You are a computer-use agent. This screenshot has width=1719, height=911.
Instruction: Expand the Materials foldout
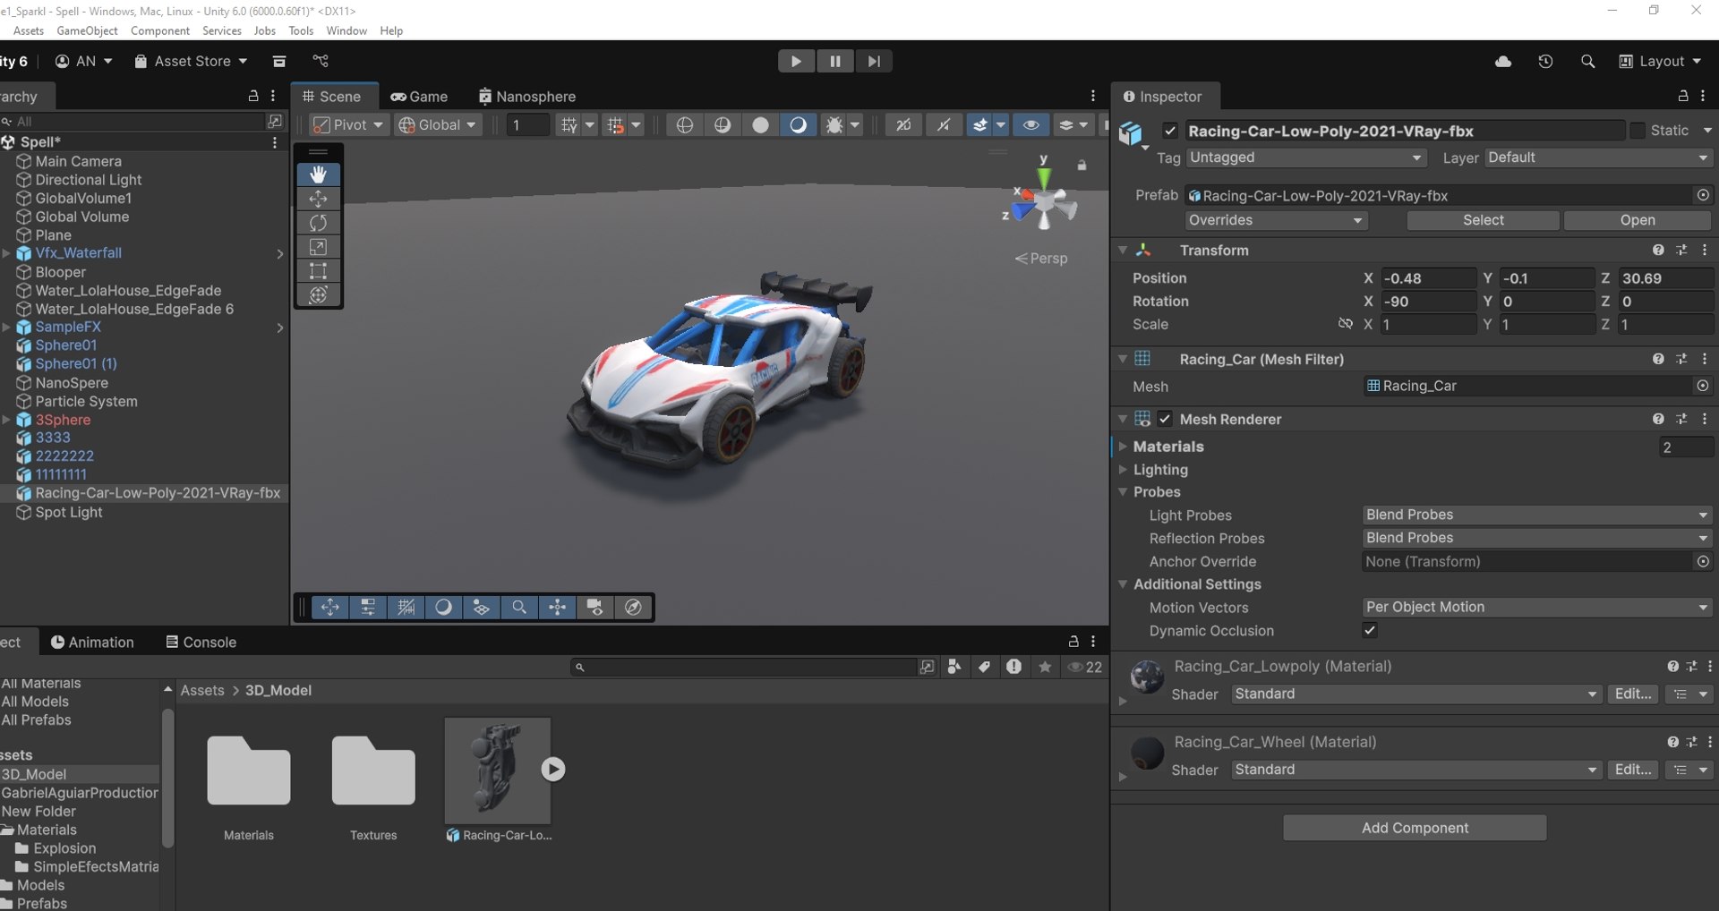pos(1123,446)
